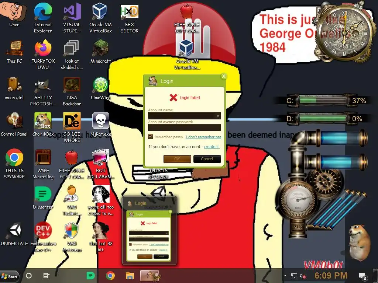The width and height of the screenshot is (378, 283).
Task: Toggle the Remember password checkbox
Action: (x=151, y=136)
